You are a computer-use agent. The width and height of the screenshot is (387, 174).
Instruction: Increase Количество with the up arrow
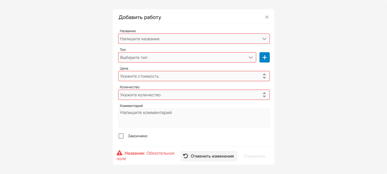pyautogui.click(x=264, y=93)
